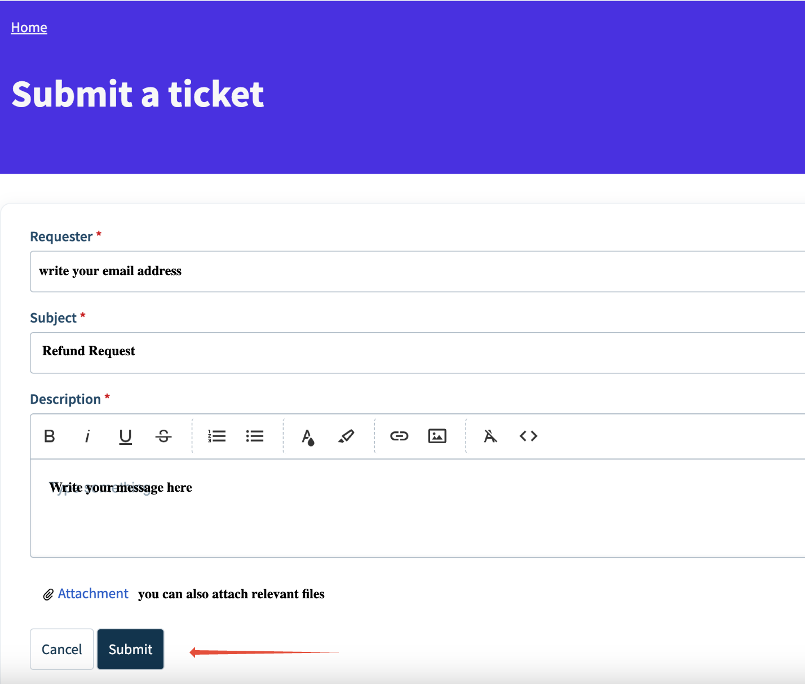Screen dimensions: 805x684
Task: Toggle bold formatting in description editor
Action: [x=50, y=436]
